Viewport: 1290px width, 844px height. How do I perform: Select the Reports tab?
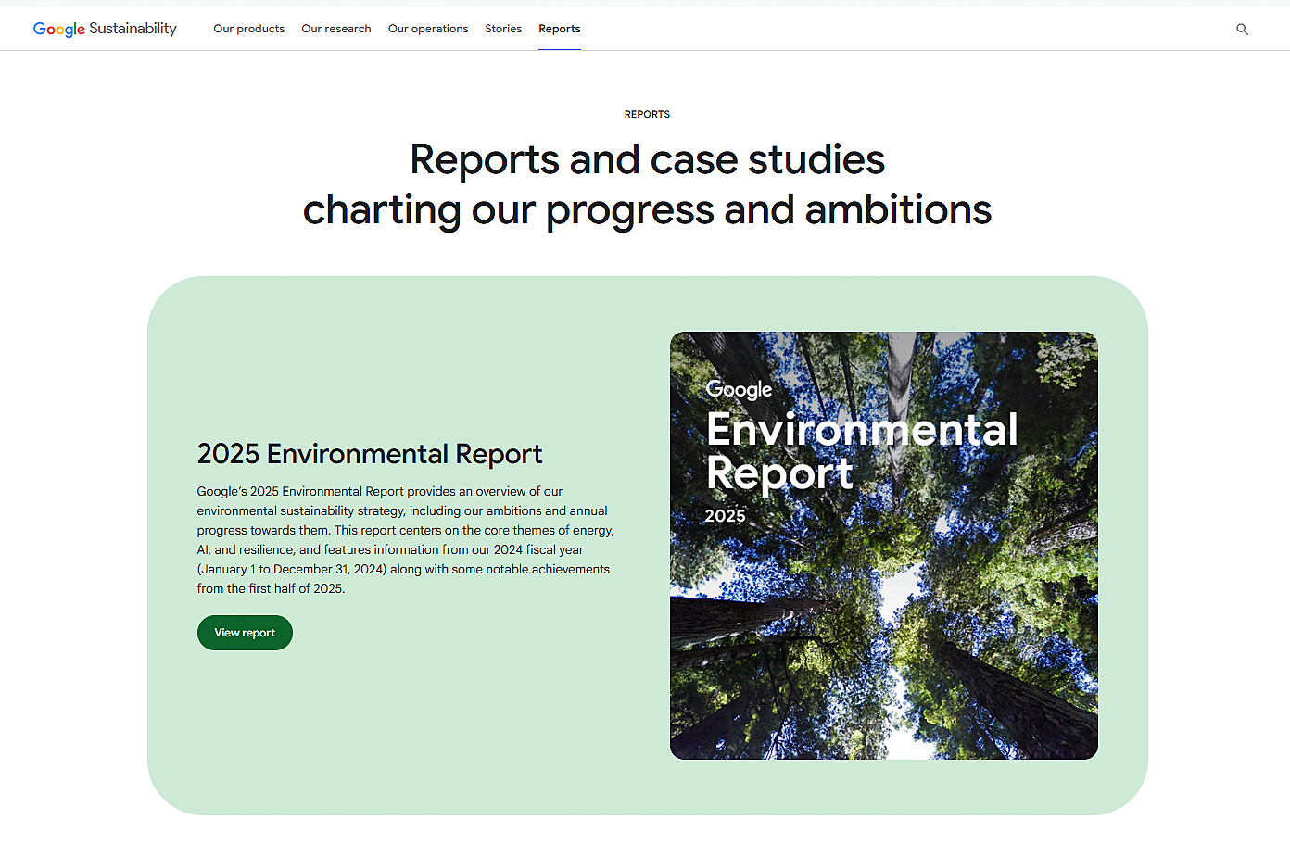(560, 29)
